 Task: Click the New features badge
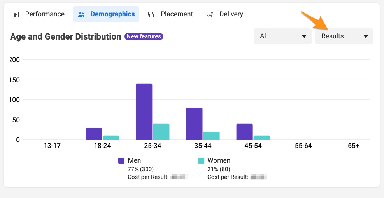(x=144, y=36)
